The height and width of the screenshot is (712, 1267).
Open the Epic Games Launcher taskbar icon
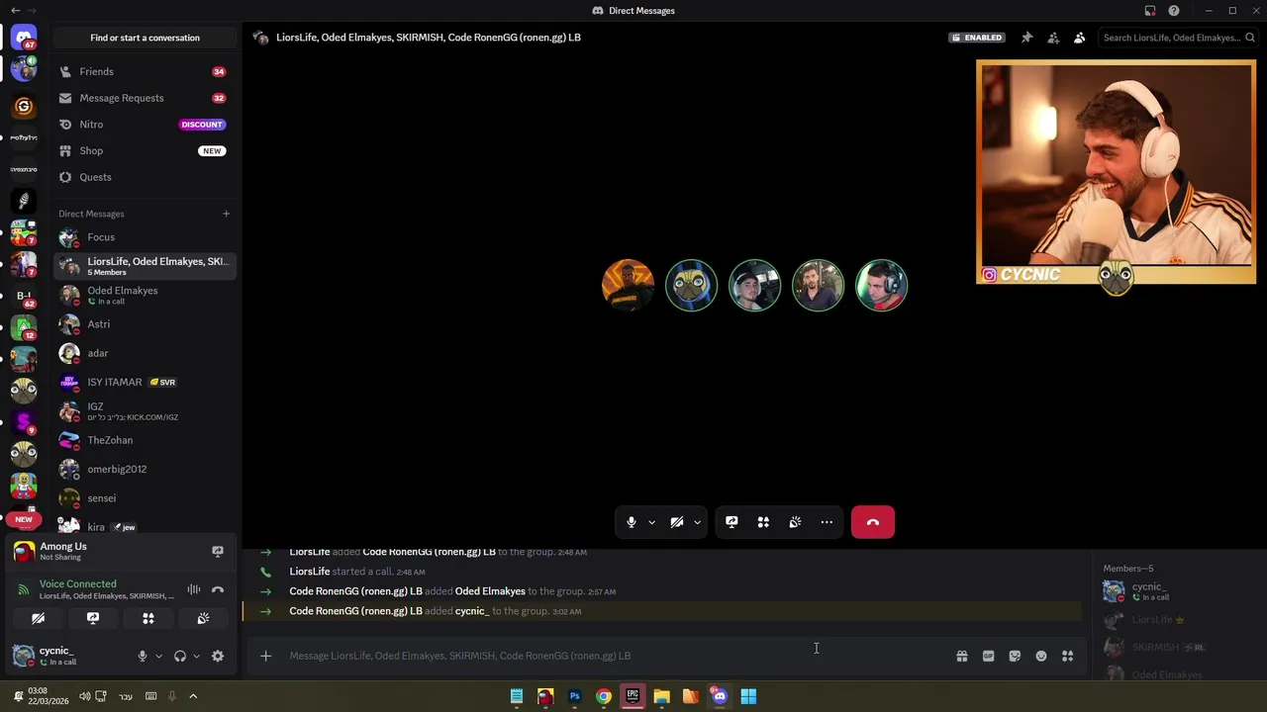633,696
